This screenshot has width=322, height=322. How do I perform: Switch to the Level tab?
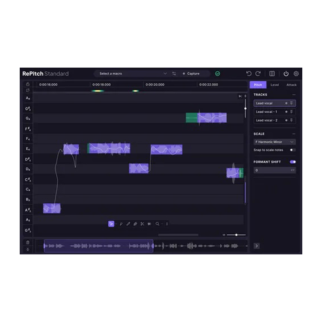click(275, 85)
